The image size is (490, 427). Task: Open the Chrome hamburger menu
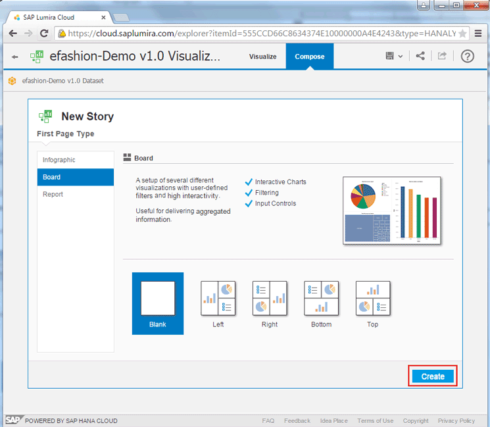coord(478,33)
